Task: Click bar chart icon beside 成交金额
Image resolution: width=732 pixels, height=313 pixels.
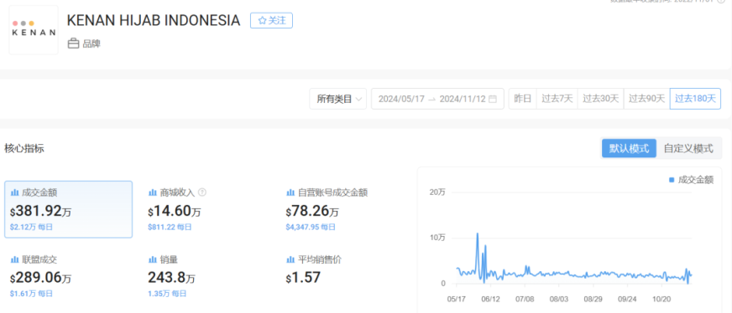Action: pyautogui.click(x=14, y=192)
